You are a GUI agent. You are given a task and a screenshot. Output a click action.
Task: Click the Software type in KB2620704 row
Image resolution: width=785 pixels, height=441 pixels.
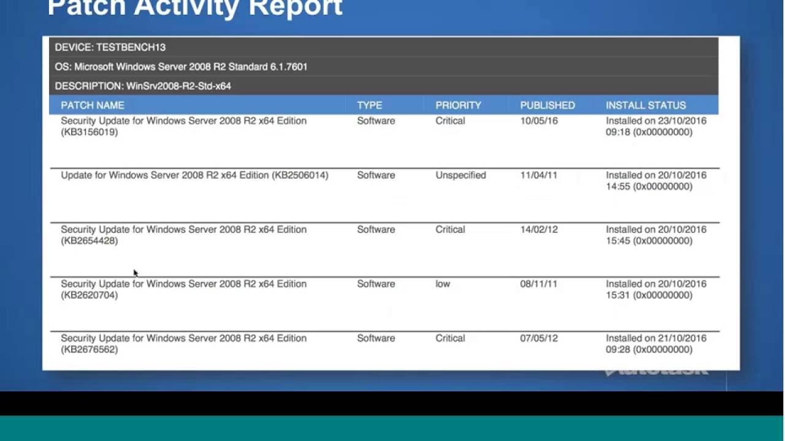coord(376,284)
